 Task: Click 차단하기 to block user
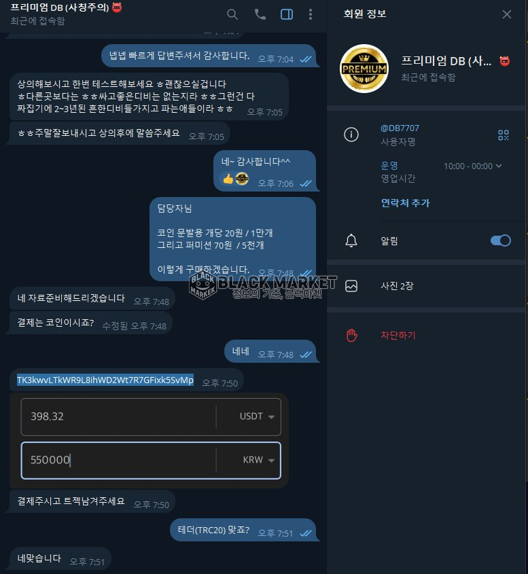pyautogui.click(x=398, y=336)
